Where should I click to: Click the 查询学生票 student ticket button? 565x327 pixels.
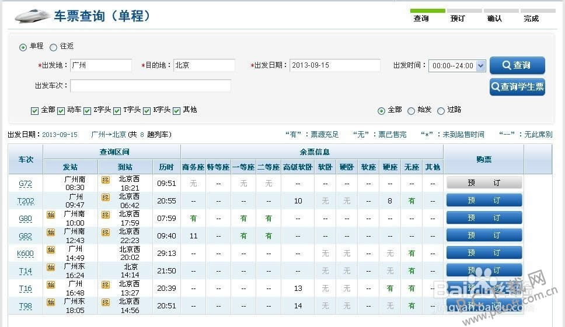point(517,87)
